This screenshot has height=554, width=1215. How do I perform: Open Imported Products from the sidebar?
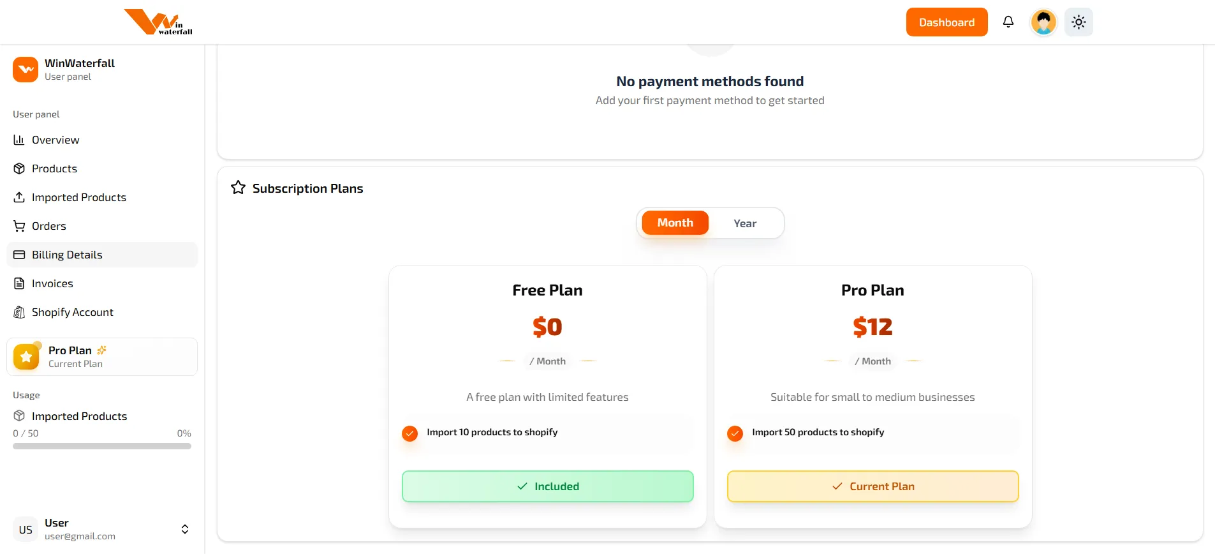pyautogui.click(x=78, y=197)
